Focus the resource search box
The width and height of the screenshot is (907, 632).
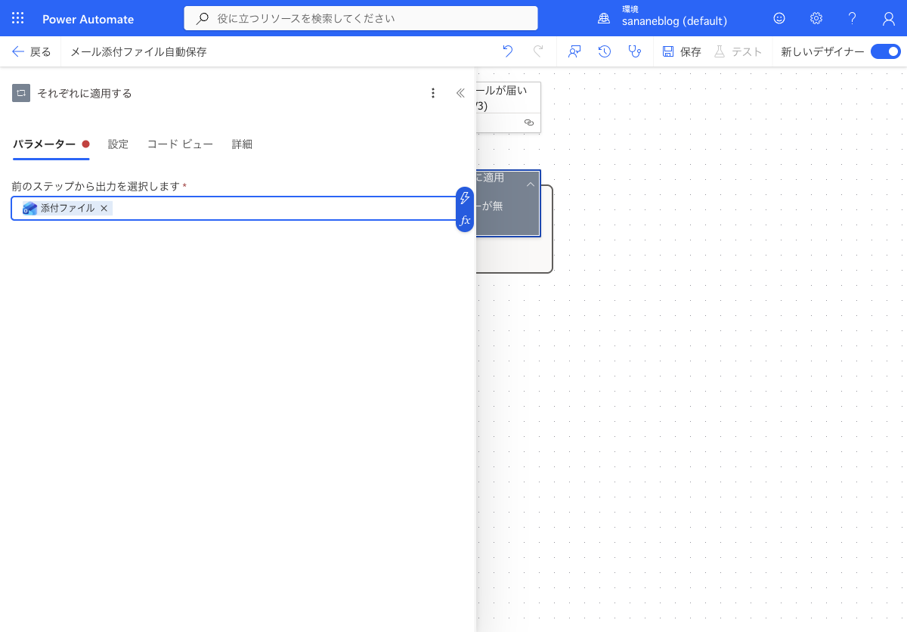361,18
